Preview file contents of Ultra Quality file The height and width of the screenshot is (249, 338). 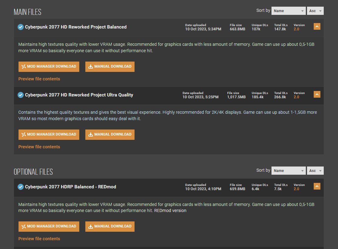tap(39, 147)
